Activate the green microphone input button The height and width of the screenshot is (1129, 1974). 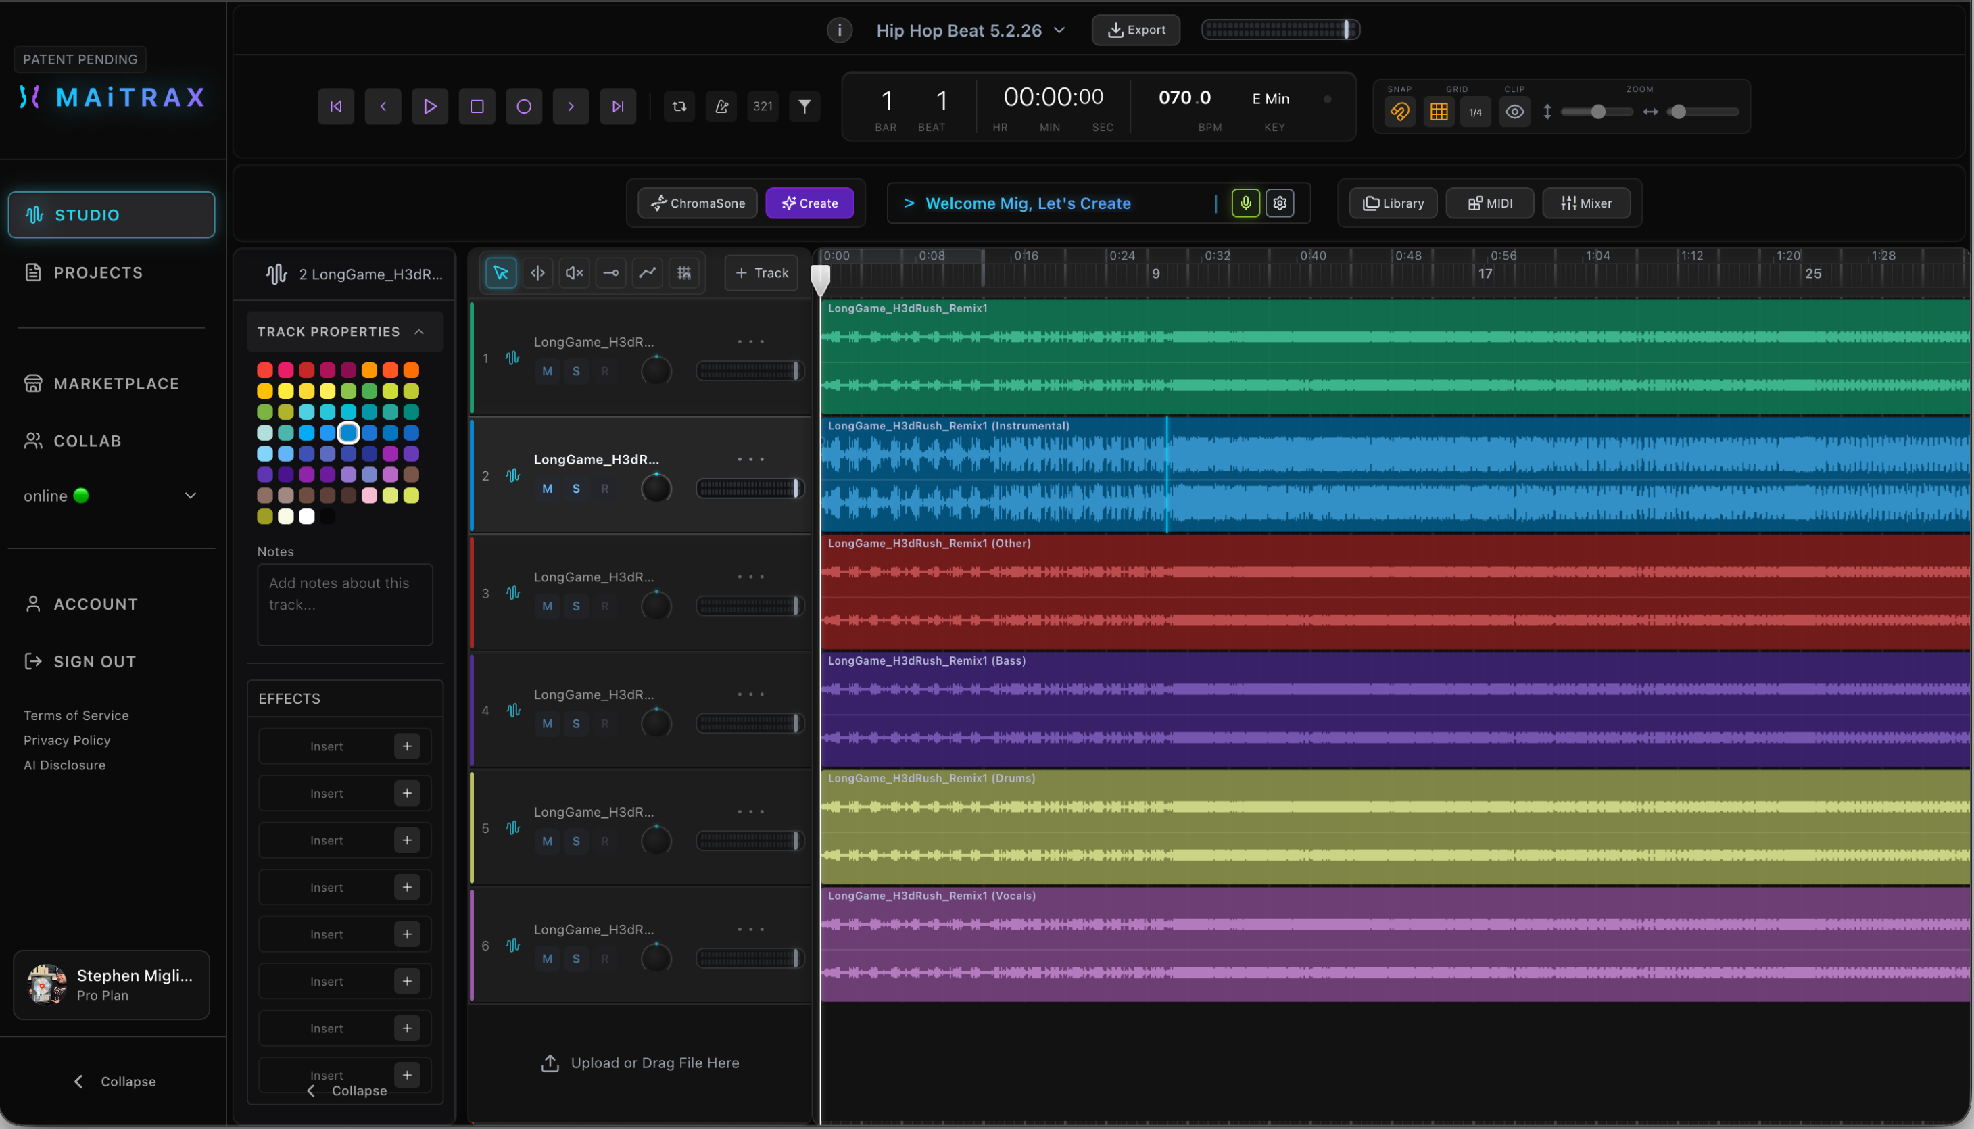click(x=1245, y=203)
